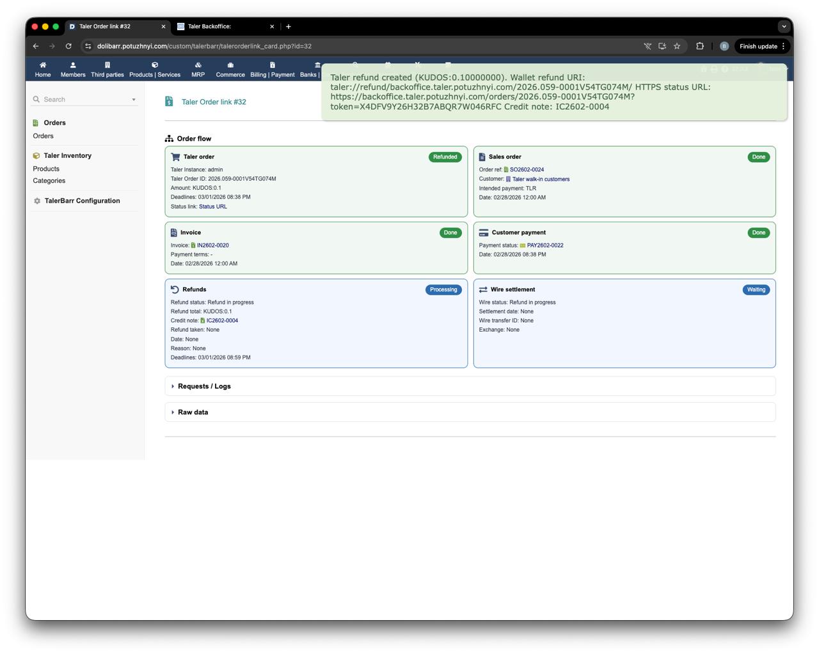Open invoice IN2602-0020 link
Screen dimensions: 819x654
[x=212, y=245]
